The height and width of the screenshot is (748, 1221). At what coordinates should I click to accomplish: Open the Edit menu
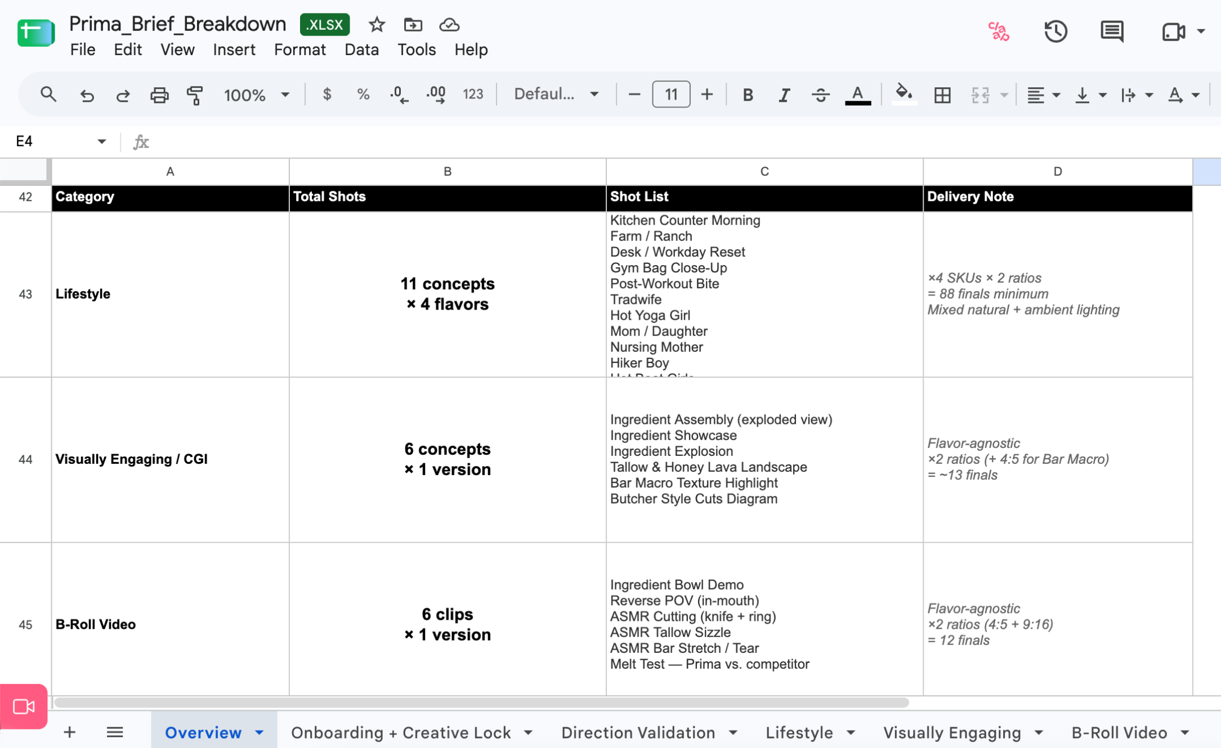127,50
